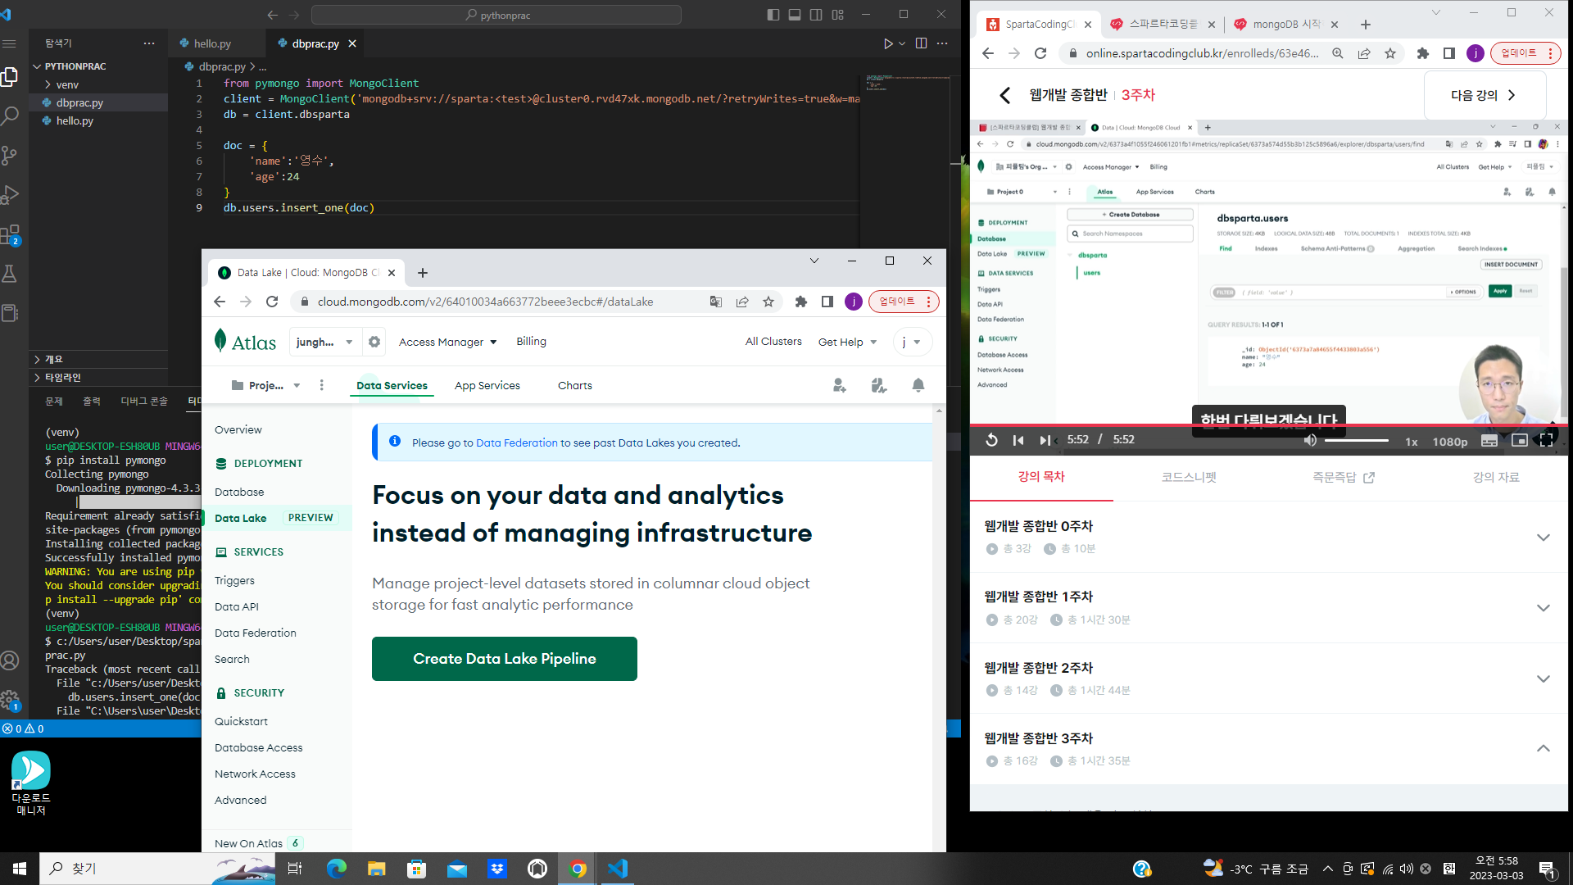Open the Atlas project activity feed icon
The width and height of the screenshot is (1573, 885).
pos(879,385)
